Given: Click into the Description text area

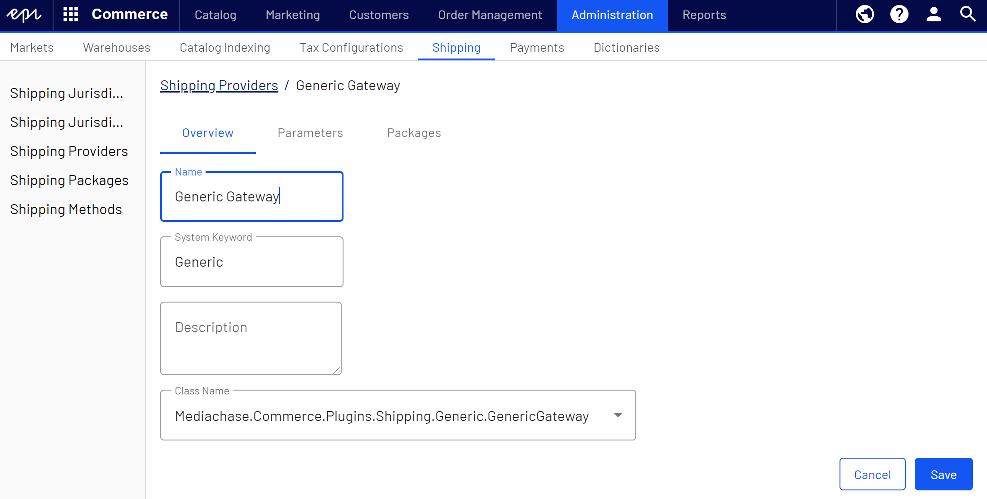Looking at the screenshot, I should coord(251,338).
